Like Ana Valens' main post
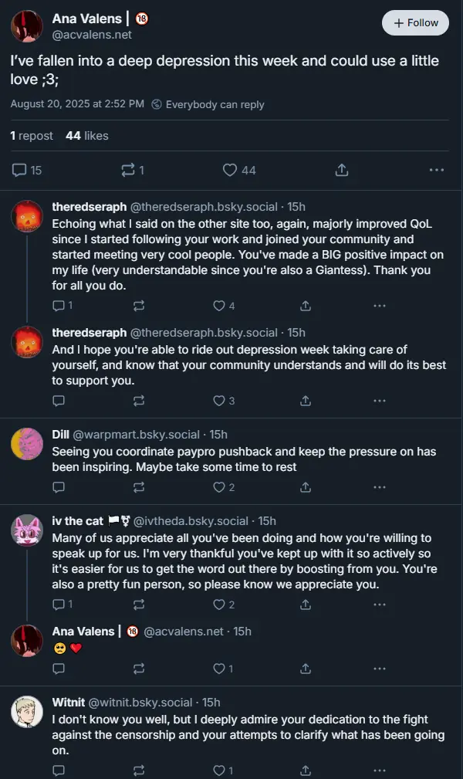The width and height of the screenshot is (463, 779). click(230, 170)
